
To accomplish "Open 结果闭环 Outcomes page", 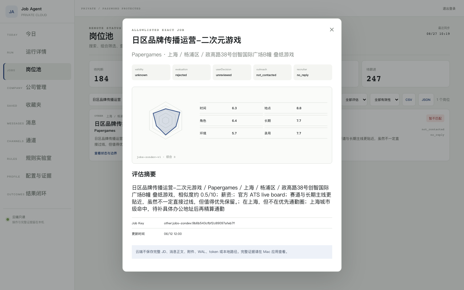I will coord(37,194).
